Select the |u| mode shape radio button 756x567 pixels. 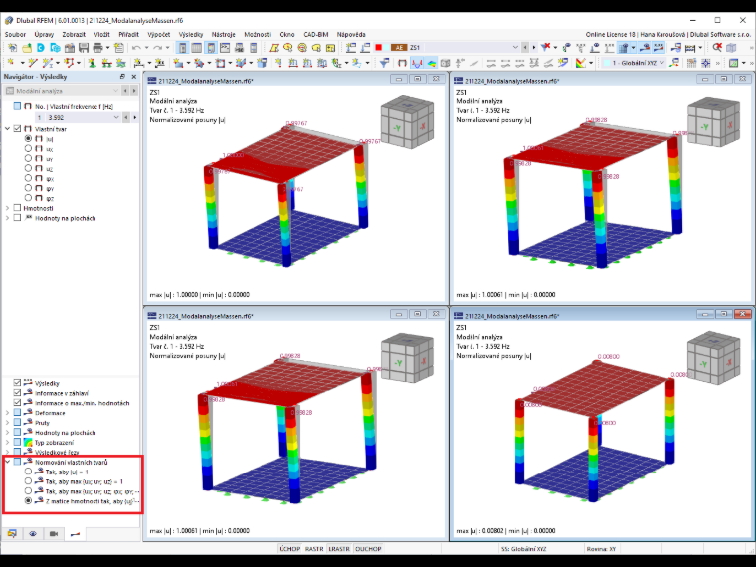point(28,139)
